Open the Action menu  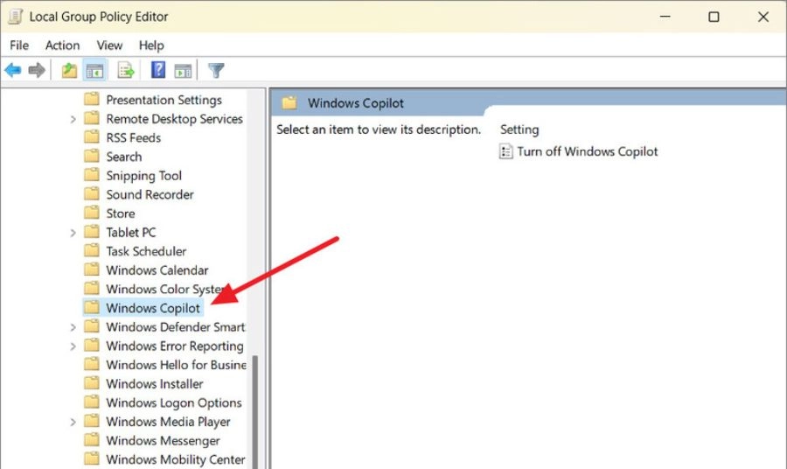(x=62, y=45)
